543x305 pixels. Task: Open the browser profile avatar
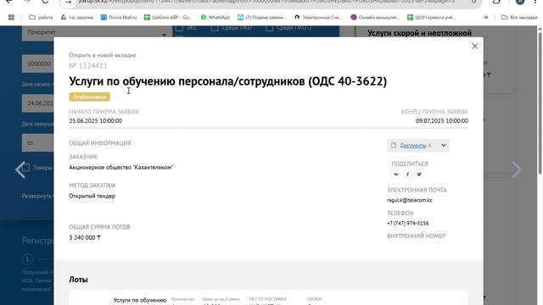coord(520,2)
